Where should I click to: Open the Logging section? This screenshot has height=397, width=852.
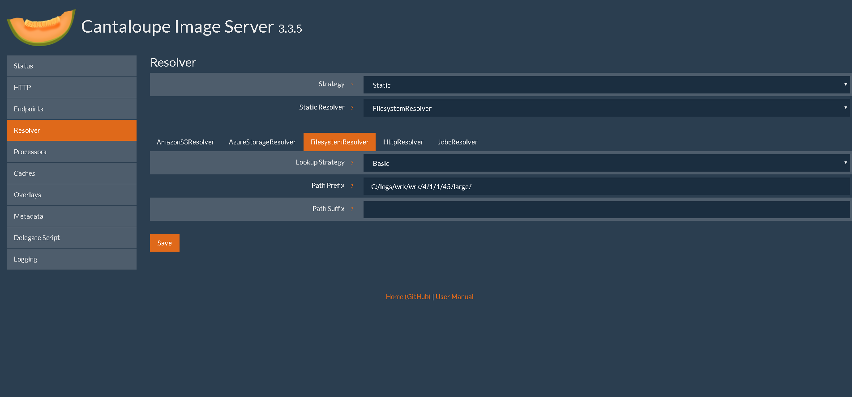[72, 259]
